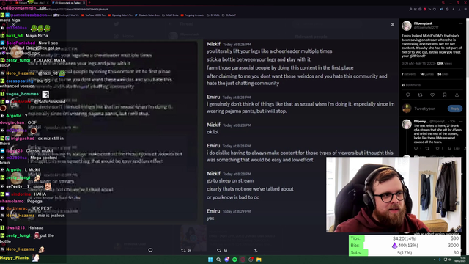Open Opera browser taskbar icon
The height and width of the screenshot is (264, 469).
coord(243,260)
